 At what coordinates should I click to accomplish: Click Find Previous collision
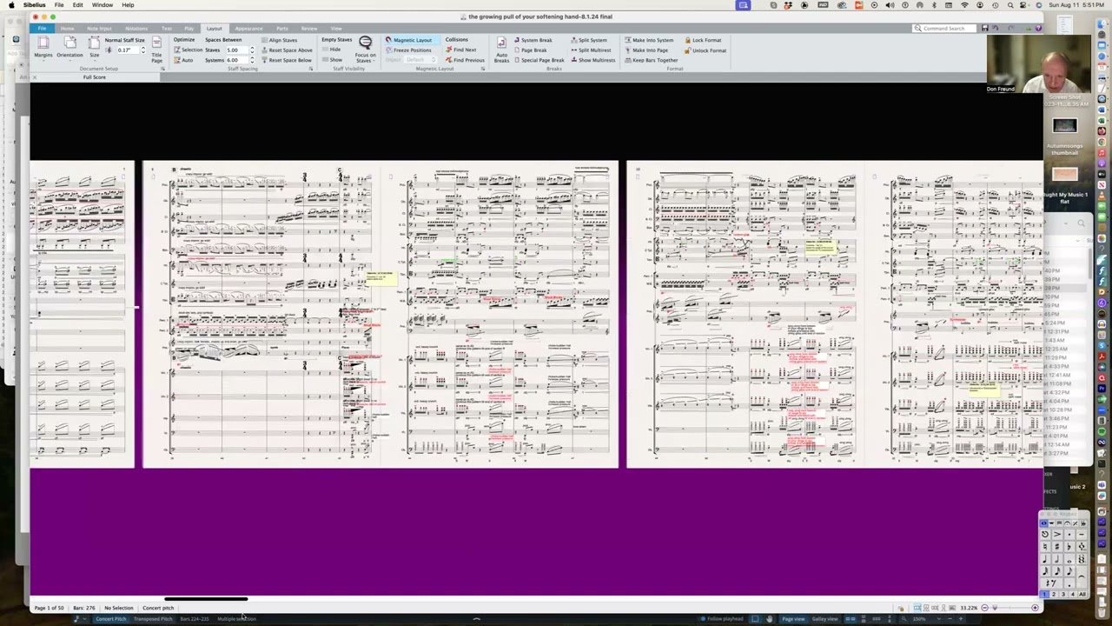[x=464, y=60]
